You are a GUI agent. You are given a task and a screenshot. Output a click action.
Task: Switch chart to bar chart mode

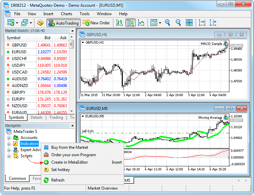(x=119, y=23)
